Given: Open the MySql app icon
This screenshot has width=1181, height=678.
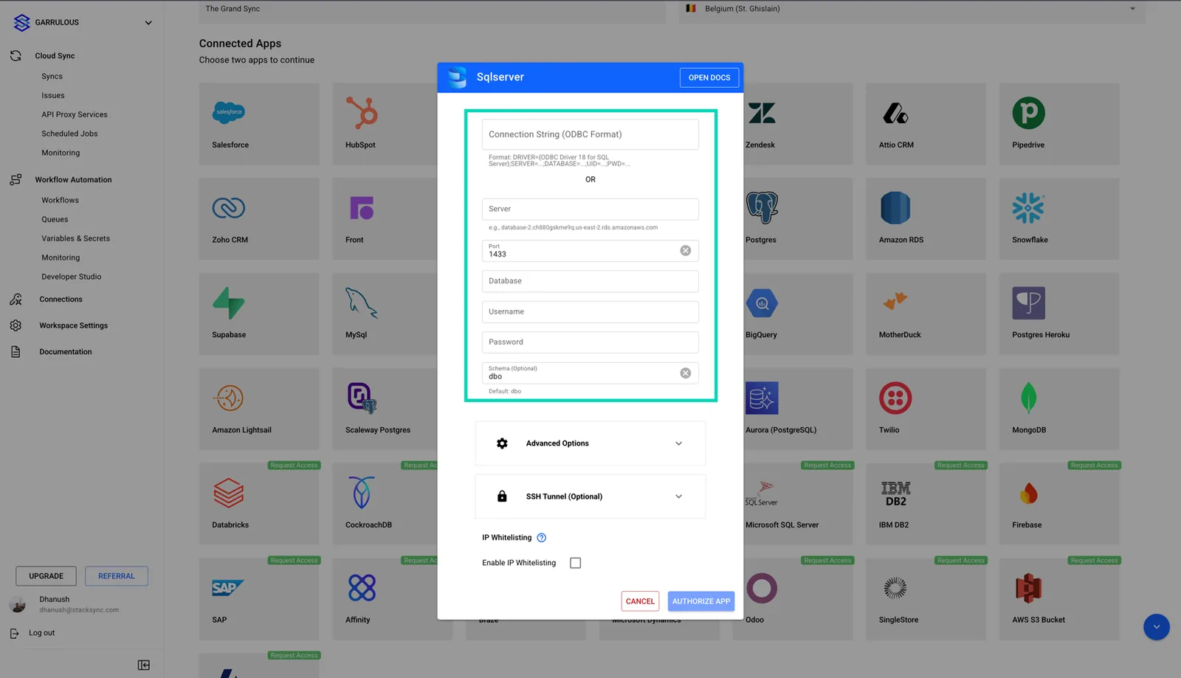Looking at the screenshot, I should [x=362, y=302].
